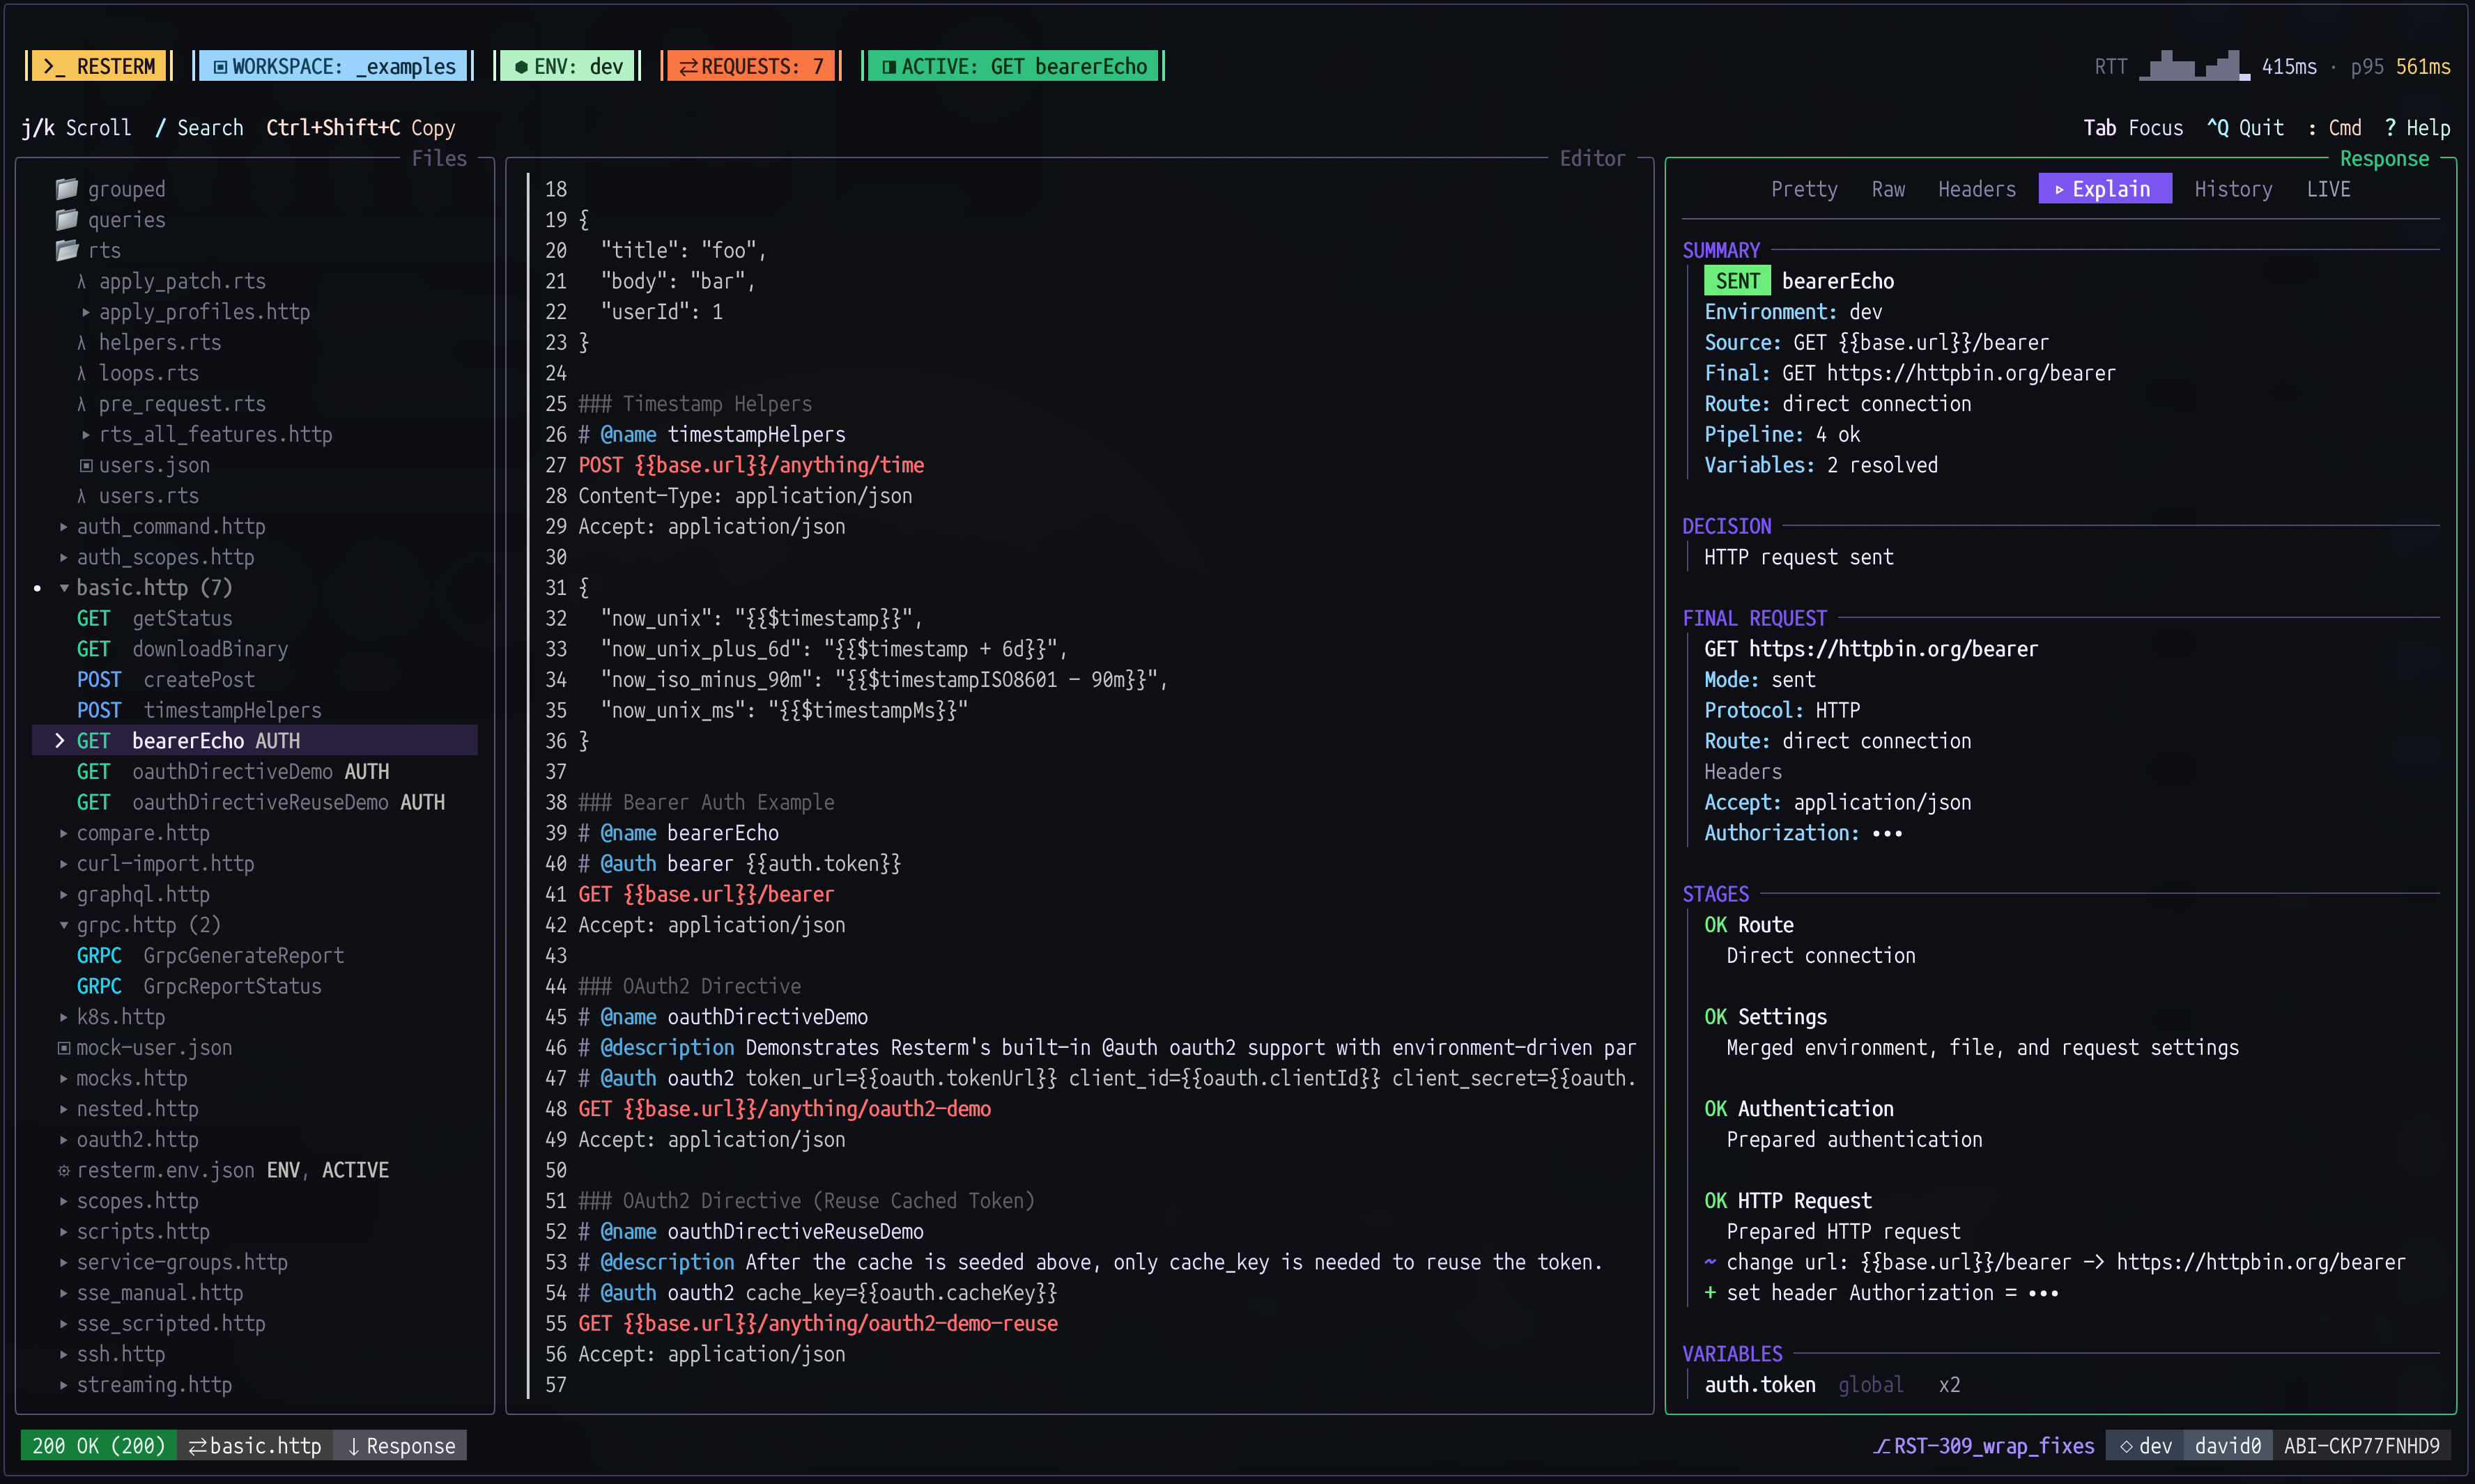Switch to the Pretty tab
The height and width of the screenshot is (1484, 2475).
point(1804,189)
